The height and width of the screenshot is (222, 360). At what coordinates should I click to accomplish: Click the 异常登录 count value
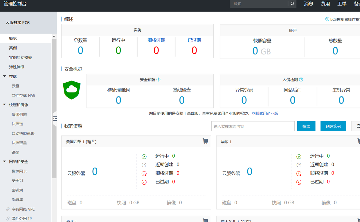coord(244,100)
